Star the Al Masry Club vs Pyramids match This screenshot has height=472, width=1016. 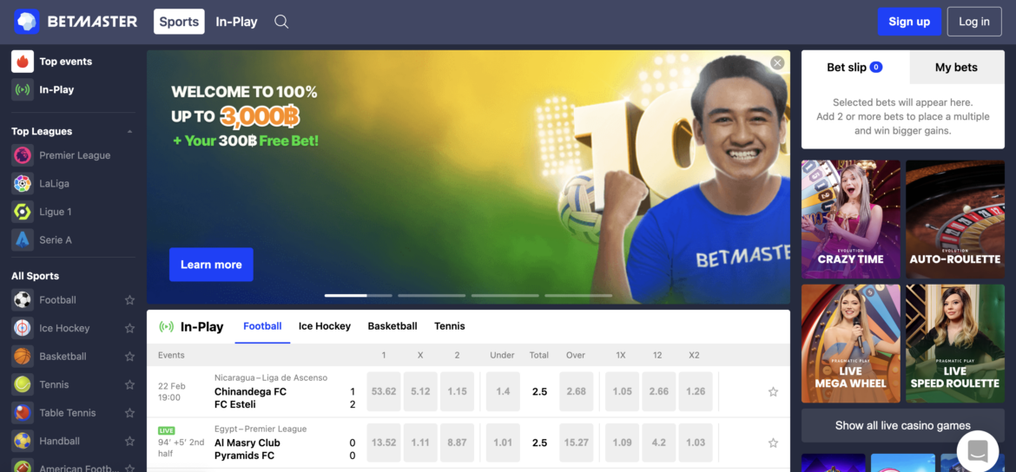pyautogui.click(x=773, y=442)
